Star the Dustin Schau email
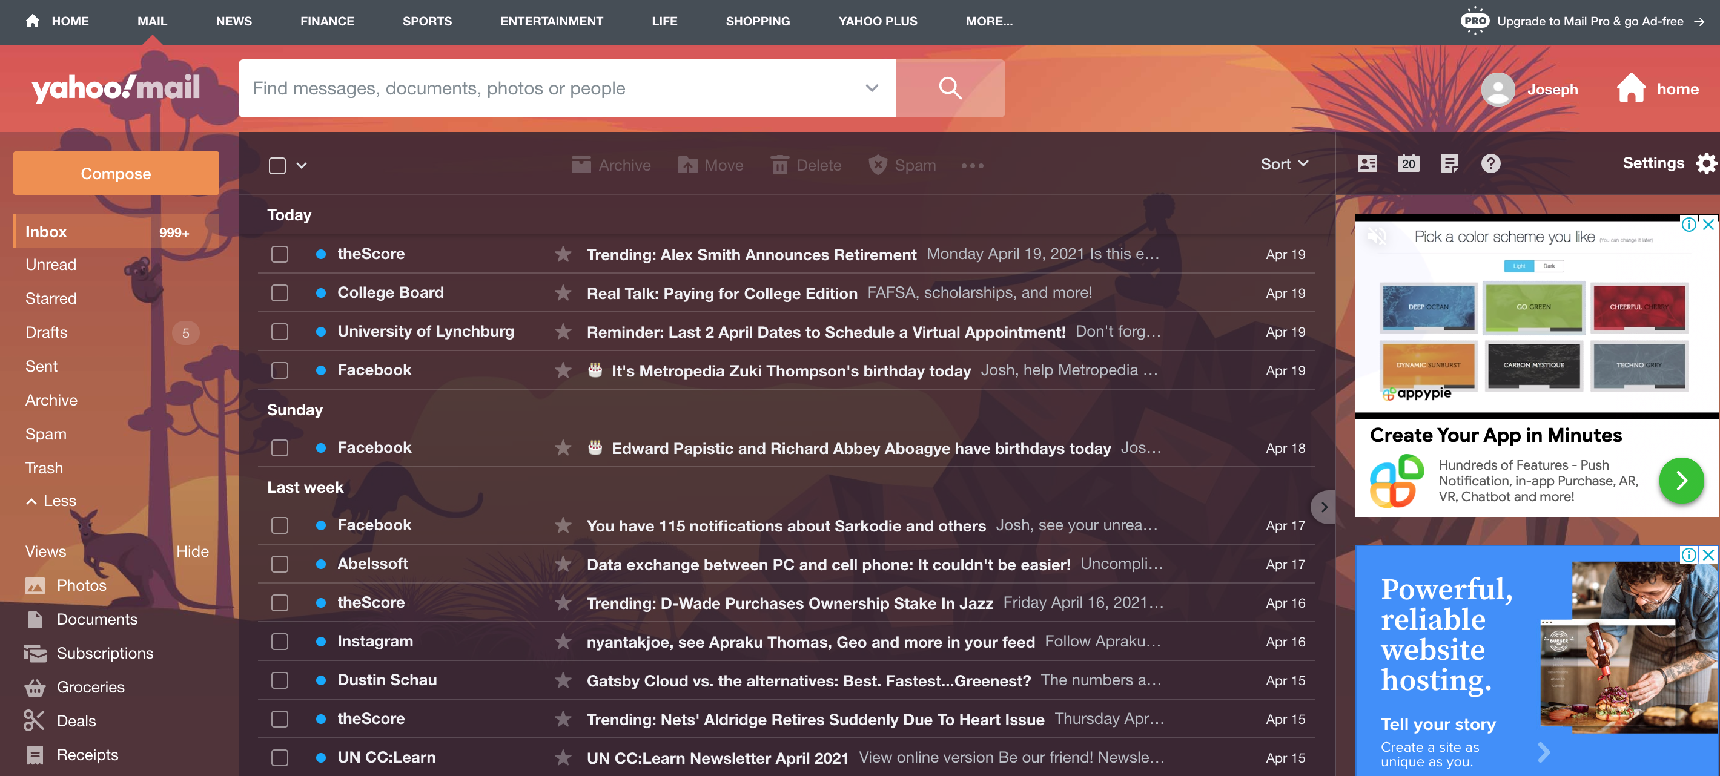This screenshot has height=776, width=1720. point(563,680)
